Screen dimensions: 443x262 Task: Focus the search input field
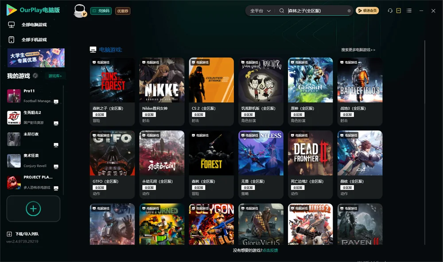pyautogui.click(x=317, y=11)
